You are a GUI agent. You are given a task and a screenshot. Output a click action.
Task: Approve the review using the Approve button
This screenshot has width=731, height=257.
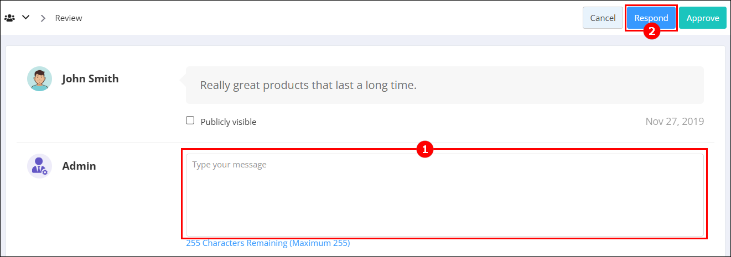[x=703, y=18]
